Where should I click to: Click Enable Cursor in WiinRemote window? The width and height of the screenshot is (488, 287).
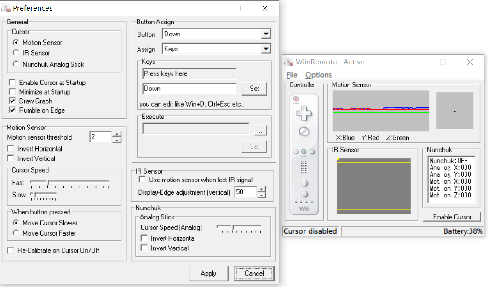pos(452,217)
